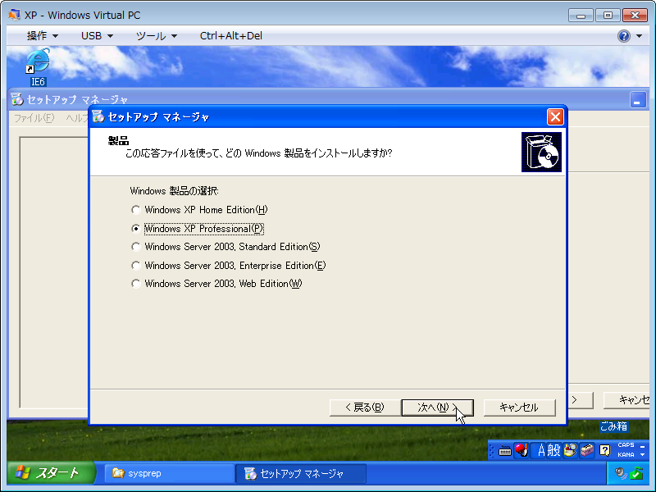The height and width of the screenshot is (492, 656).
Task: Minimize the background Setup Manager window
Action: 638,100
